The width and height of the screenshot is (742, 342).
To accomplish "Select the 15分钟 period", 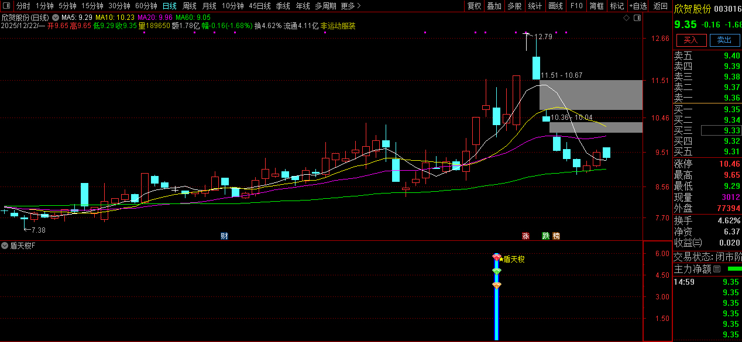I will tap(92, 6).
